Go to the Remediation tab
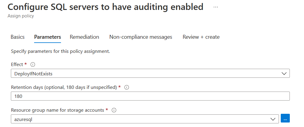Image resolution: width=304 pixels, height=127 pixels. 85,37
